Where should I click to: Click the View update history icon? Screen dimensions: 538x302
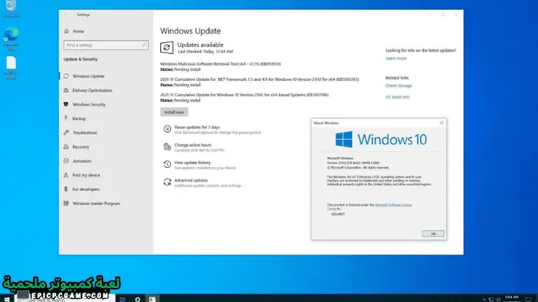(x=167, y=165)
